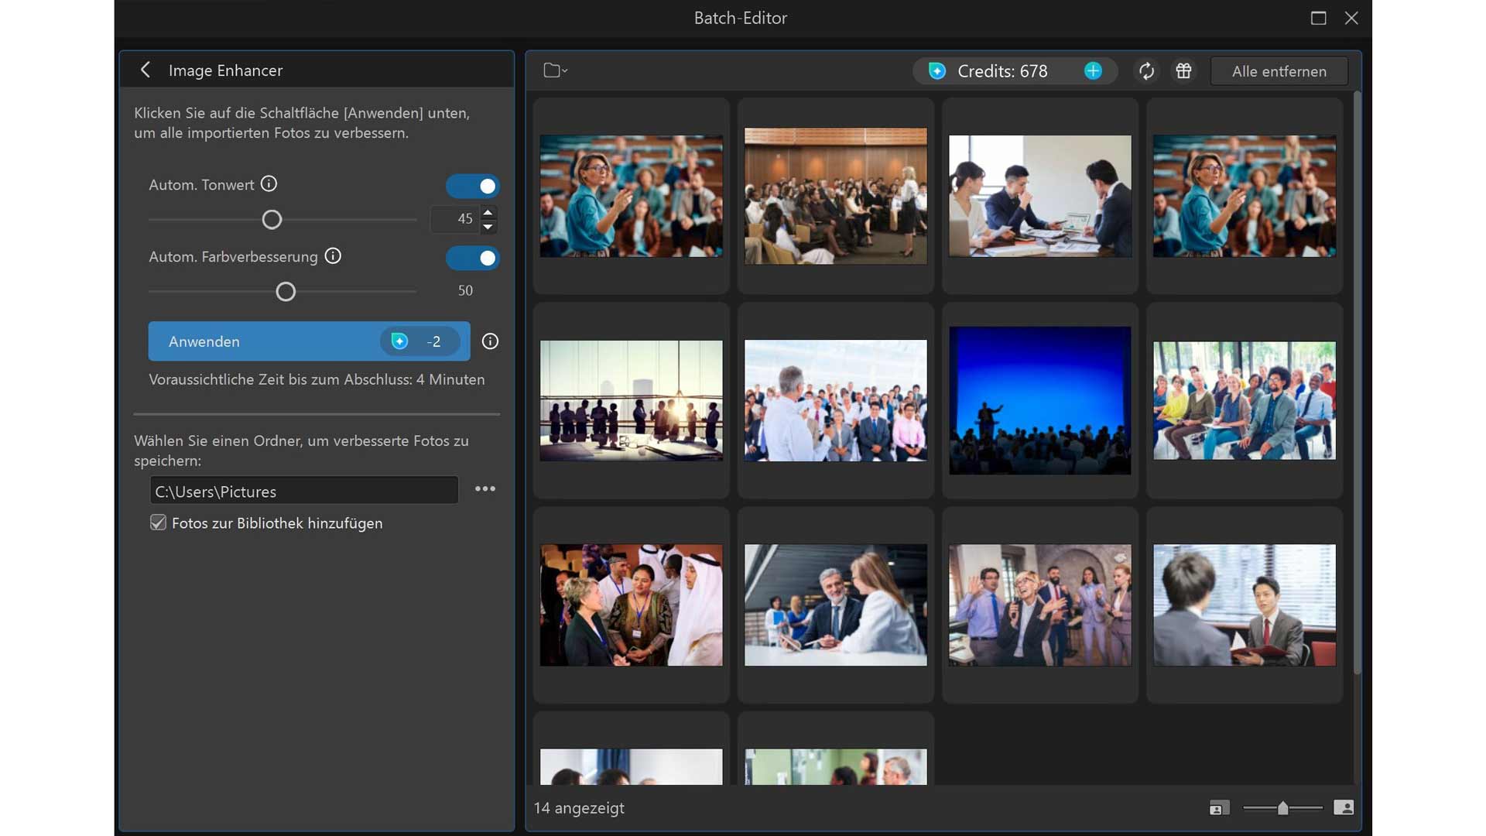Image resolution: width=1486 pixels, height=836 pixels.
Task: Select the small thumbnail size icon
Action: tap(1220, 807)
